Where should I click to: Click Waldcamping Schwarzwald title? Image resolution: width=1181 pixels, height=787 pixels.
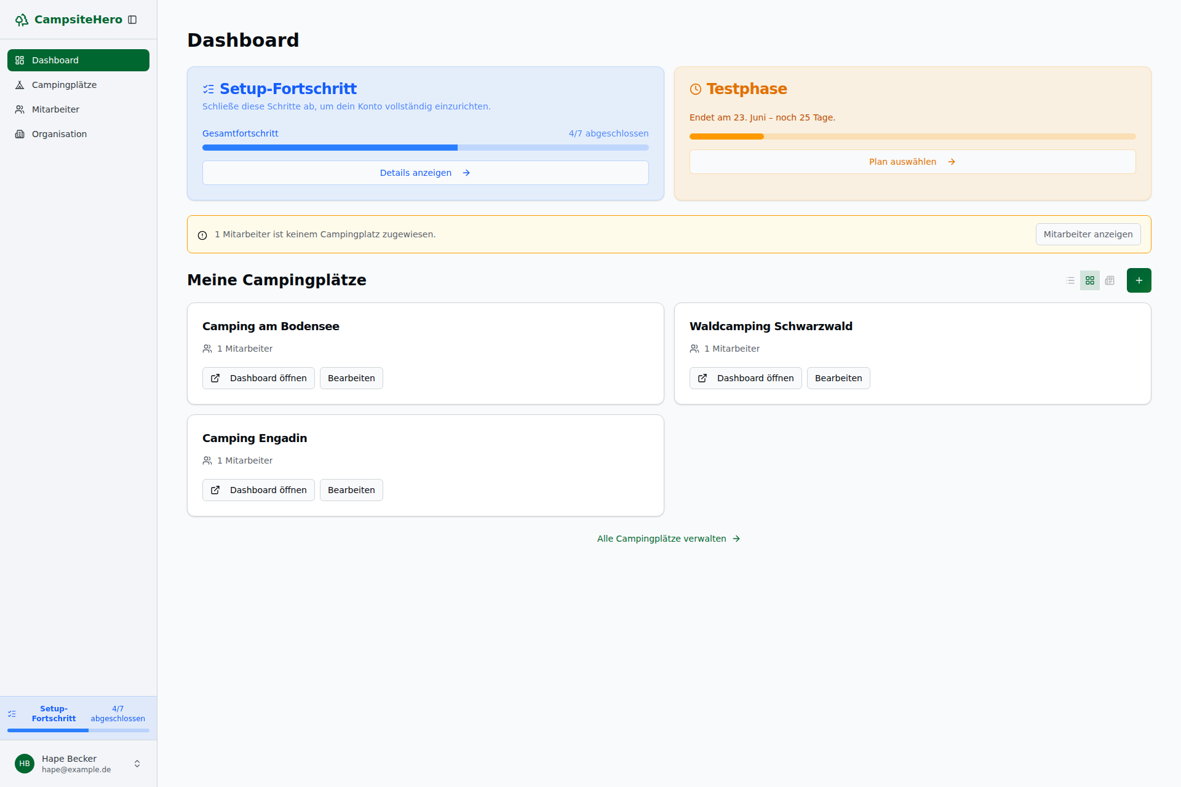[x=771, y=326]
